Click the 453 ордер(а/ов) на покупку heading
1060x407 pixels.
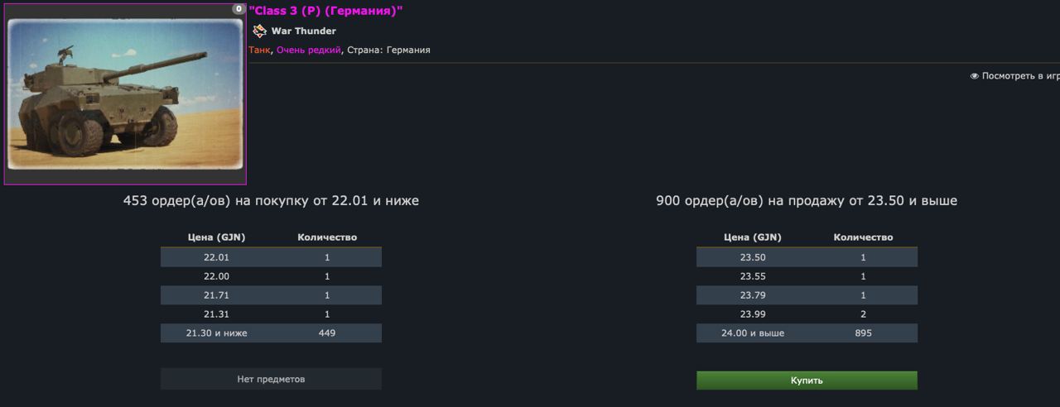[271, 200]
